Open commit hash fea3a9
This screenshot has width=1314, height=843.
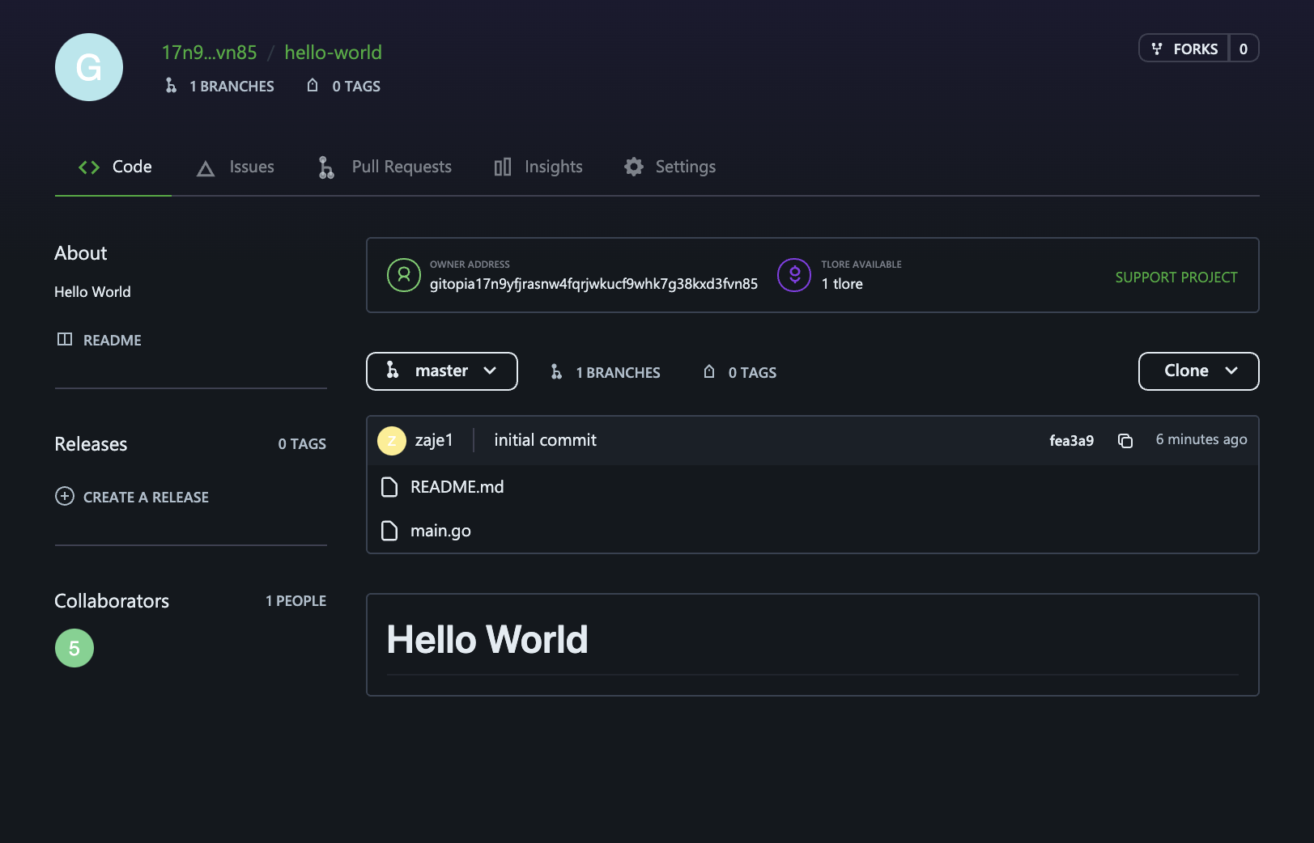click(x=1071, y=441)
